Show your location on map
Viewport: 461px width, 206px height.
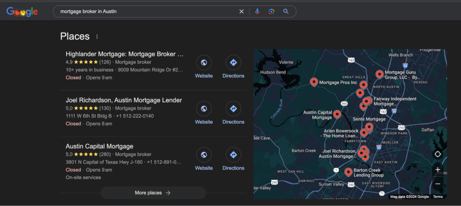(x=438, y=154)
